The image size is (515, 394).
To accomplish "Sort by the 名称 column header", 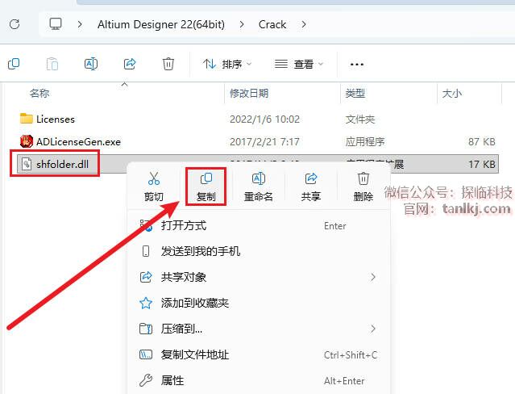I will pos(39,93).
